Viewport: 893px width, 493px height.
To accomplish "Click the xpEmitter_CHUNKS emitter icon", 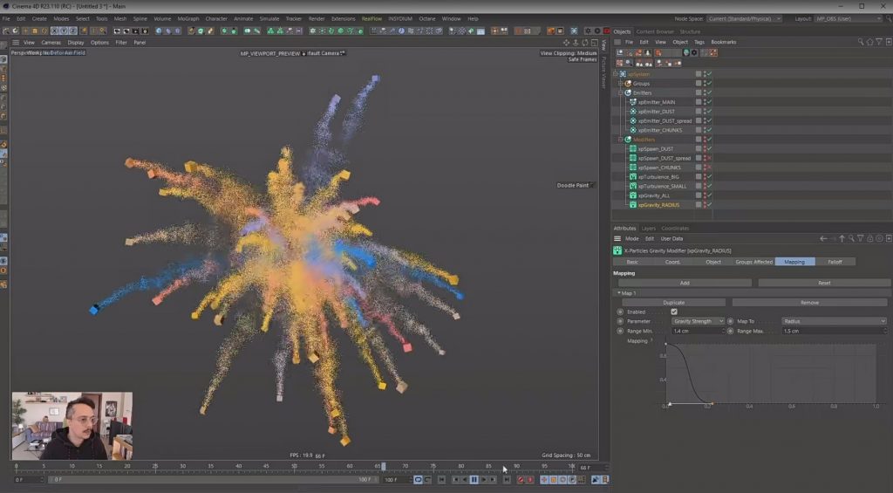I will 633,130.
